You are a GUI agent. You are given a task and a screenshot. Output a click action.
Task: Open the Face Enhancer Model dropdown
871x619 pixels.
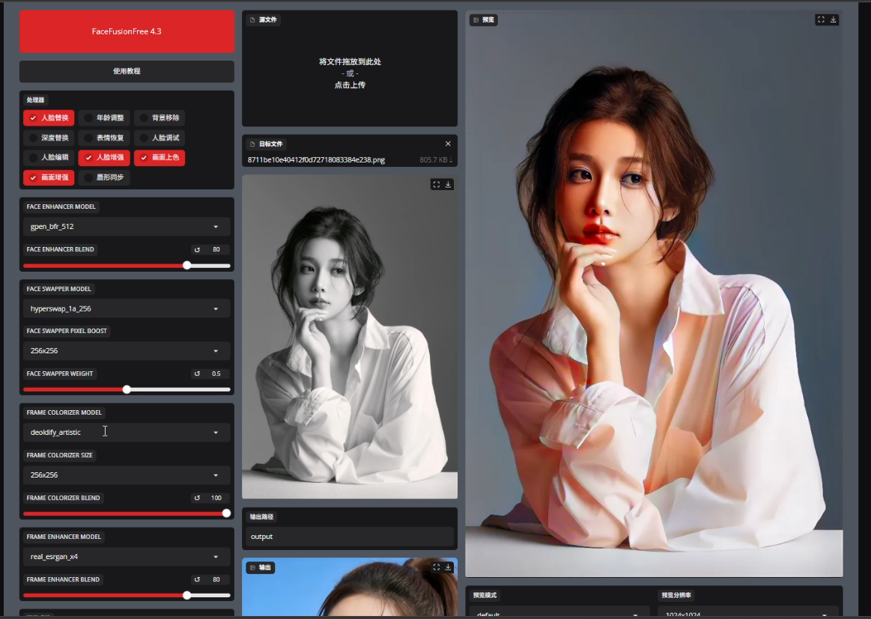(x=127, y=227)
